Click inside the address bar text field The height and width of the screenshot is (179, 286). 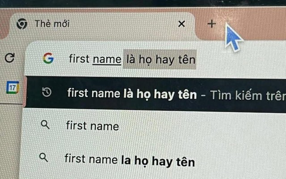point(155,60)
